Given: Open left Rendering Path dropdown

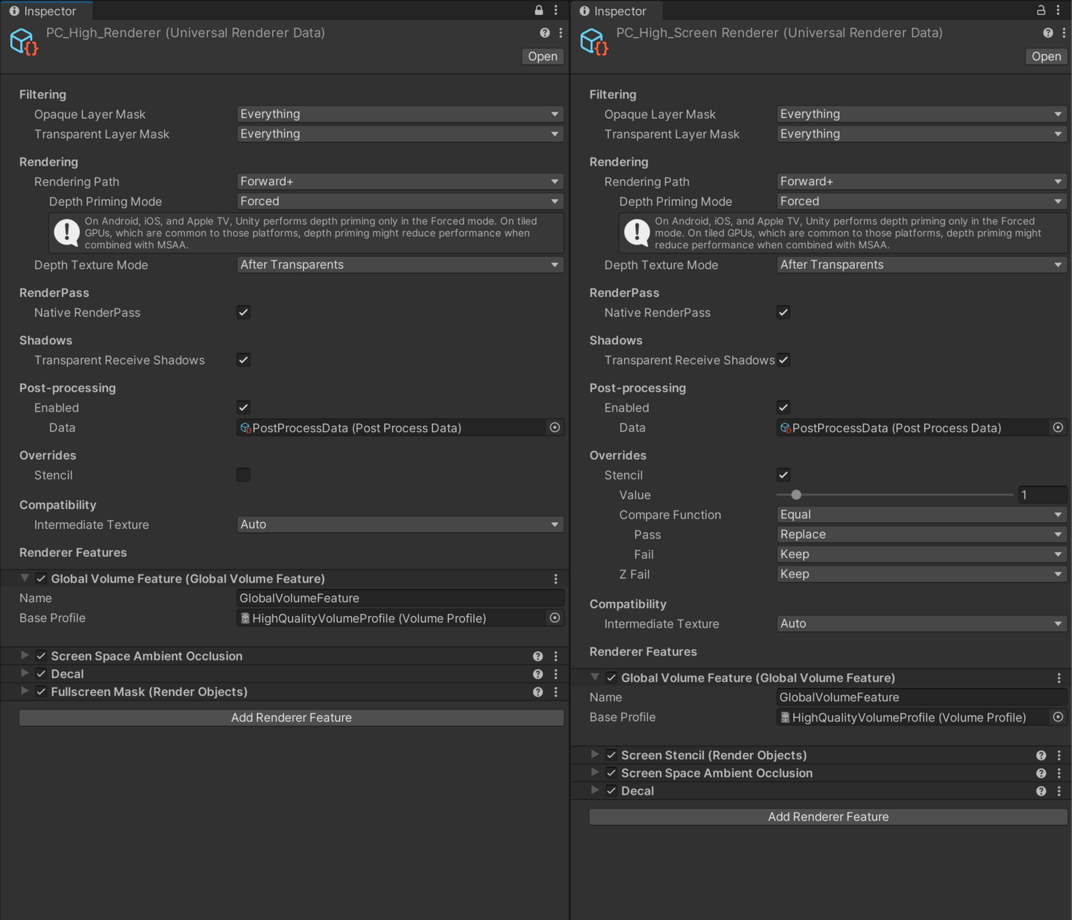Looking at the screenshot, I should click(399, 181).
